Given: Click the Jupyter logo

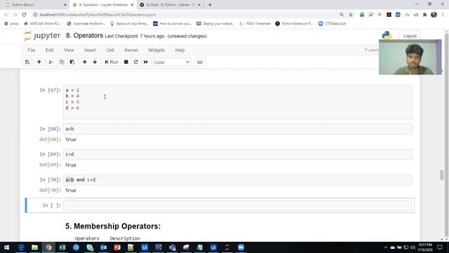Looking at the screenshot, I should coord(42,36).
